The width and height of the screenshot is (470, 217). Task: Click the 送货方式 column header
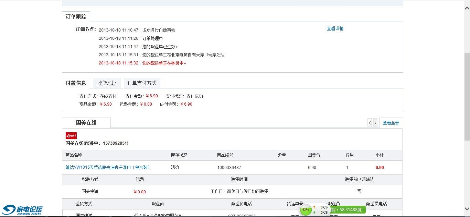click(84, 204)
